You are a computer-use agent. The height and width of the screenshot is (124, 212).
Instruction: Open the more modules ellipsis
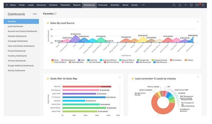[x=143, y=5]
